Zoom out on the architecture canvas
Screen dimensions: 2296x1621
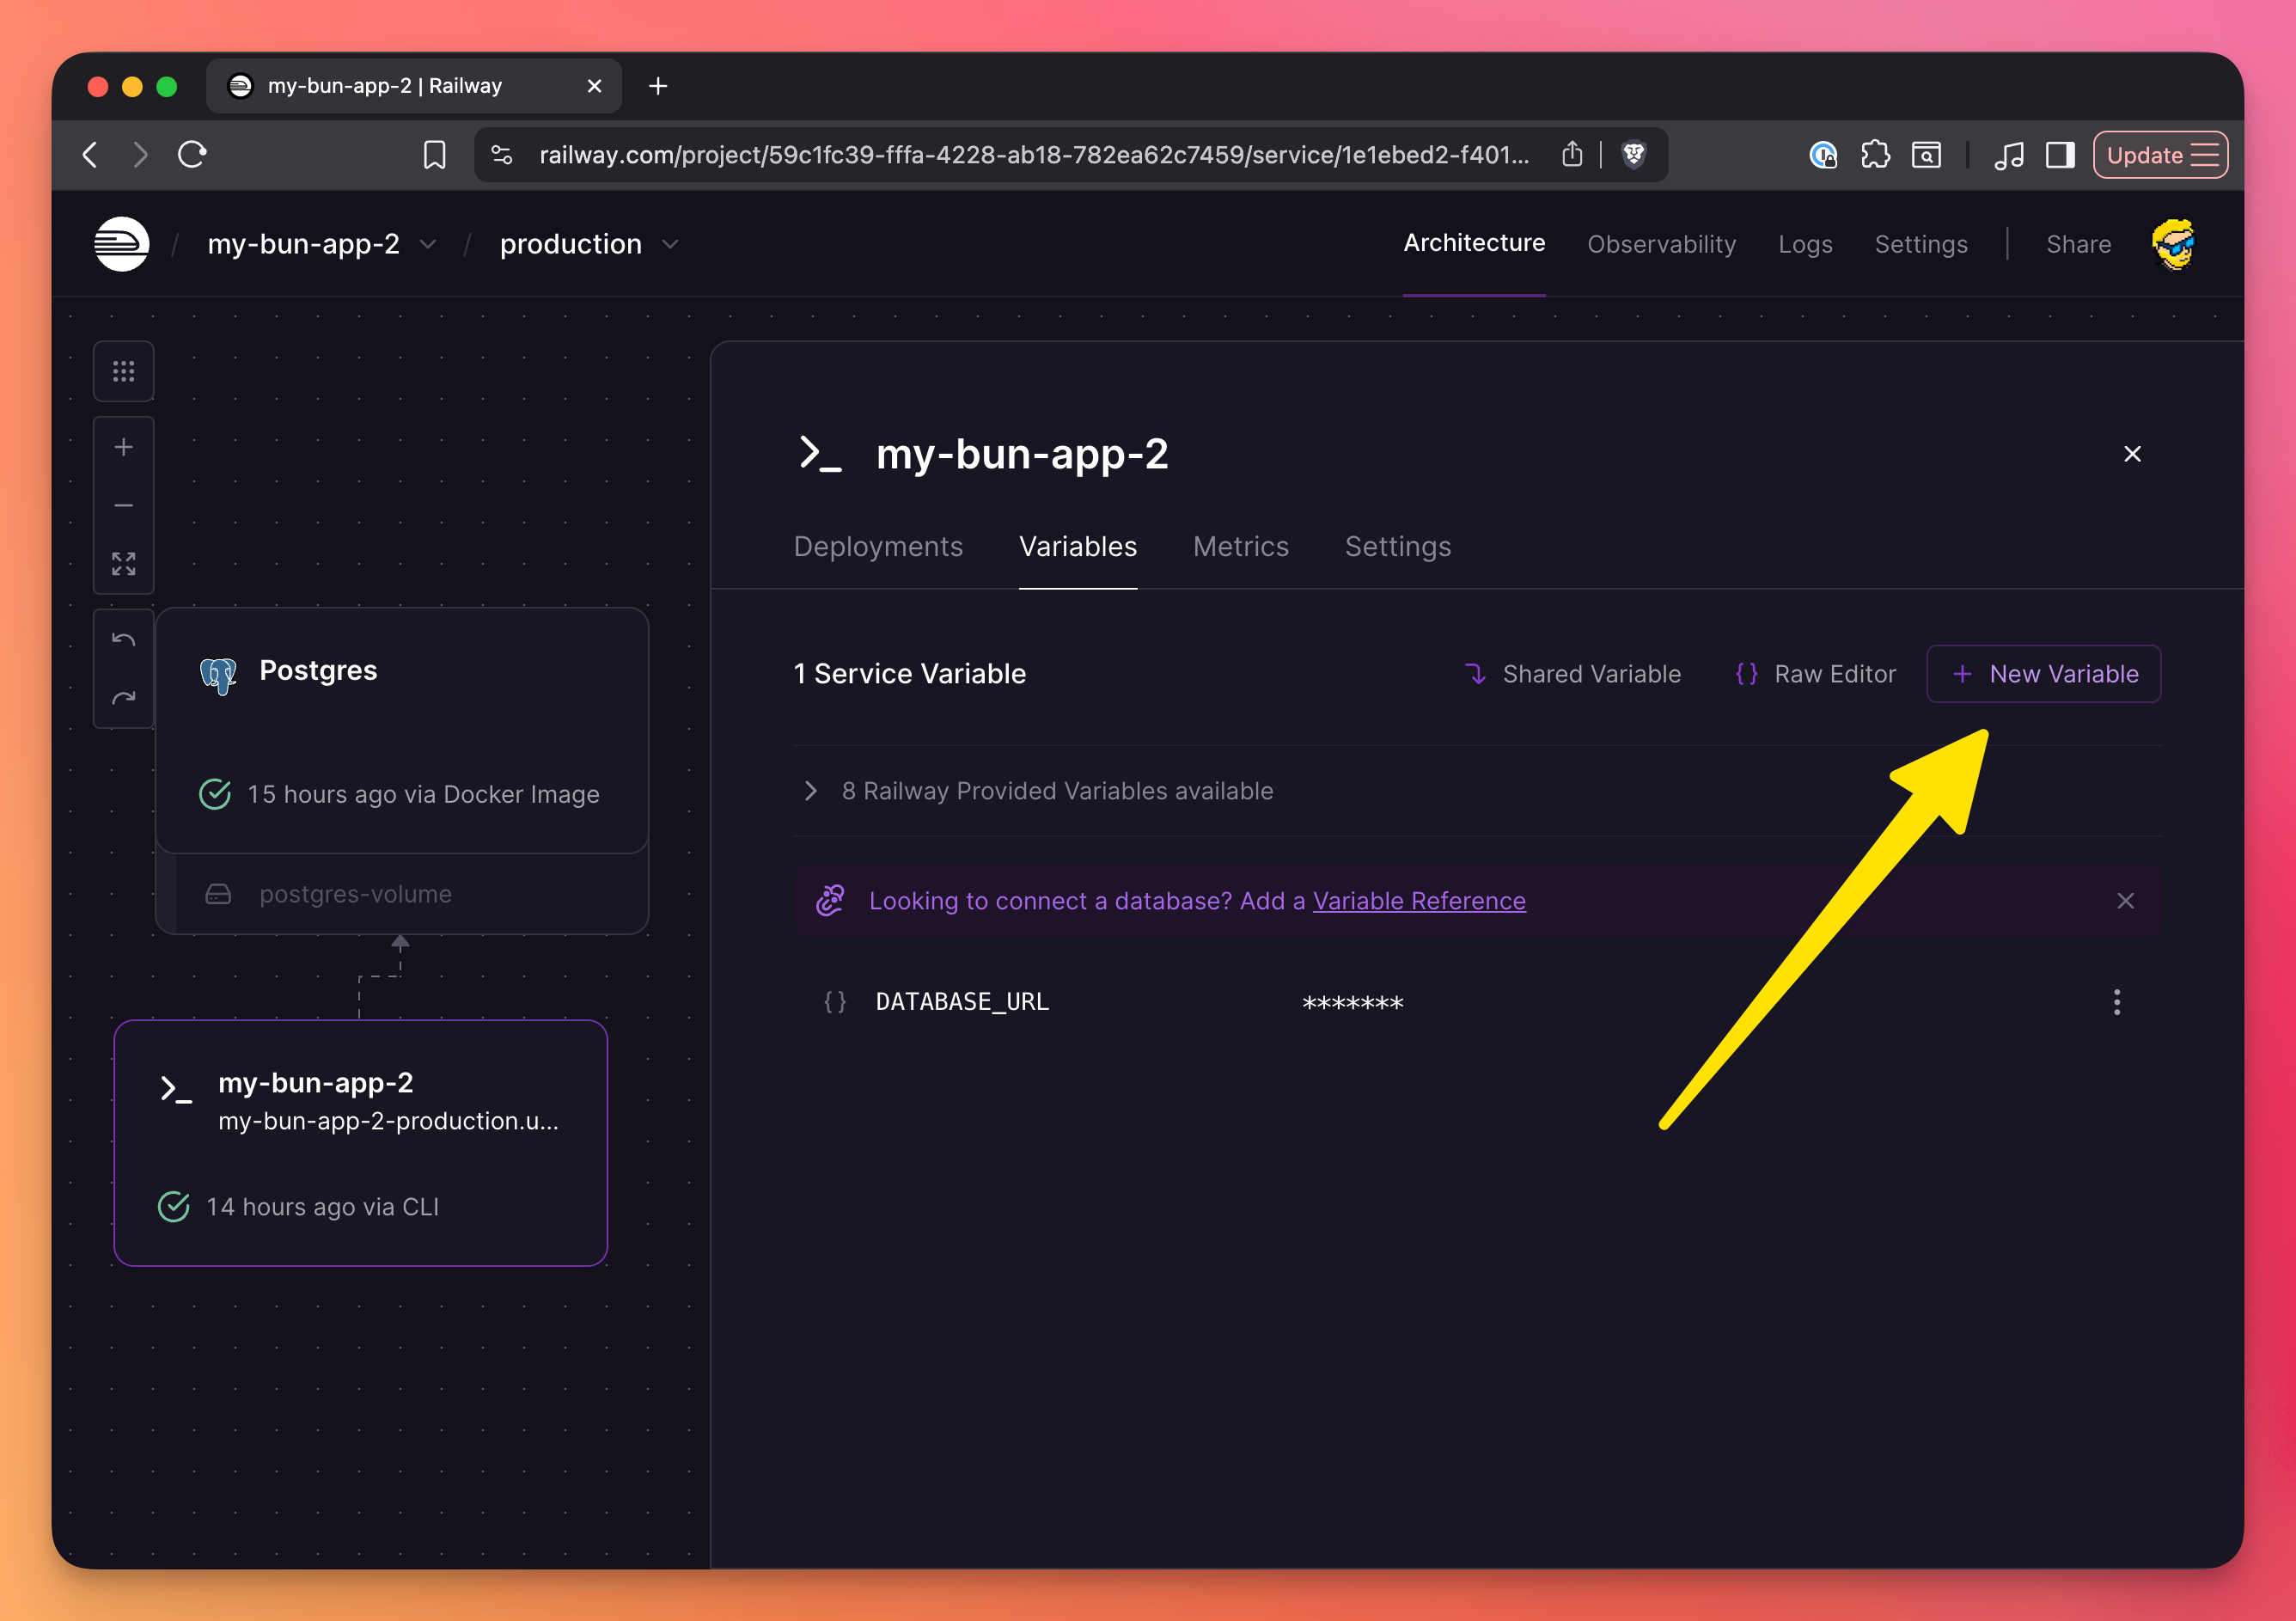pos(123,506)
